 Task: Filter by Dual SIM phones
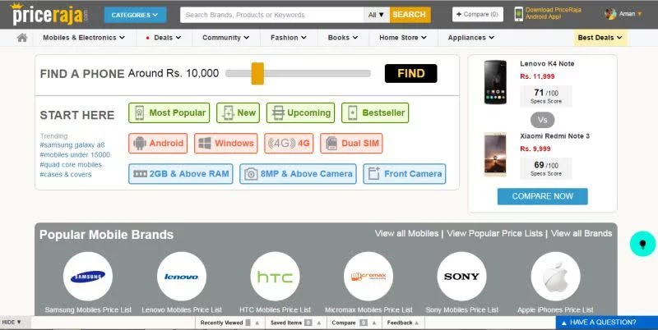click(352, 143)
